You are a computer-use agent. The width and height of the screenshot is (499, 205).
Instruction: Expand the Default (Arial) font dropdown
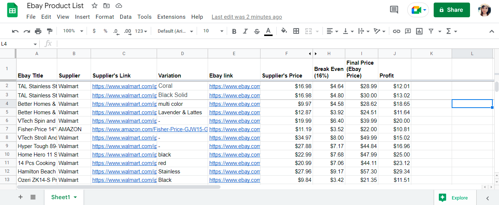(175, 31)
